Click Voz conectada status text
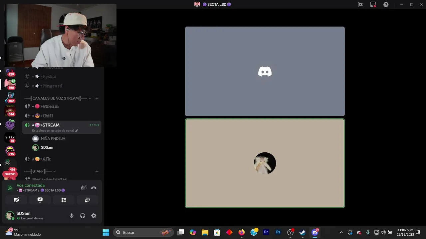 [31, 185]
